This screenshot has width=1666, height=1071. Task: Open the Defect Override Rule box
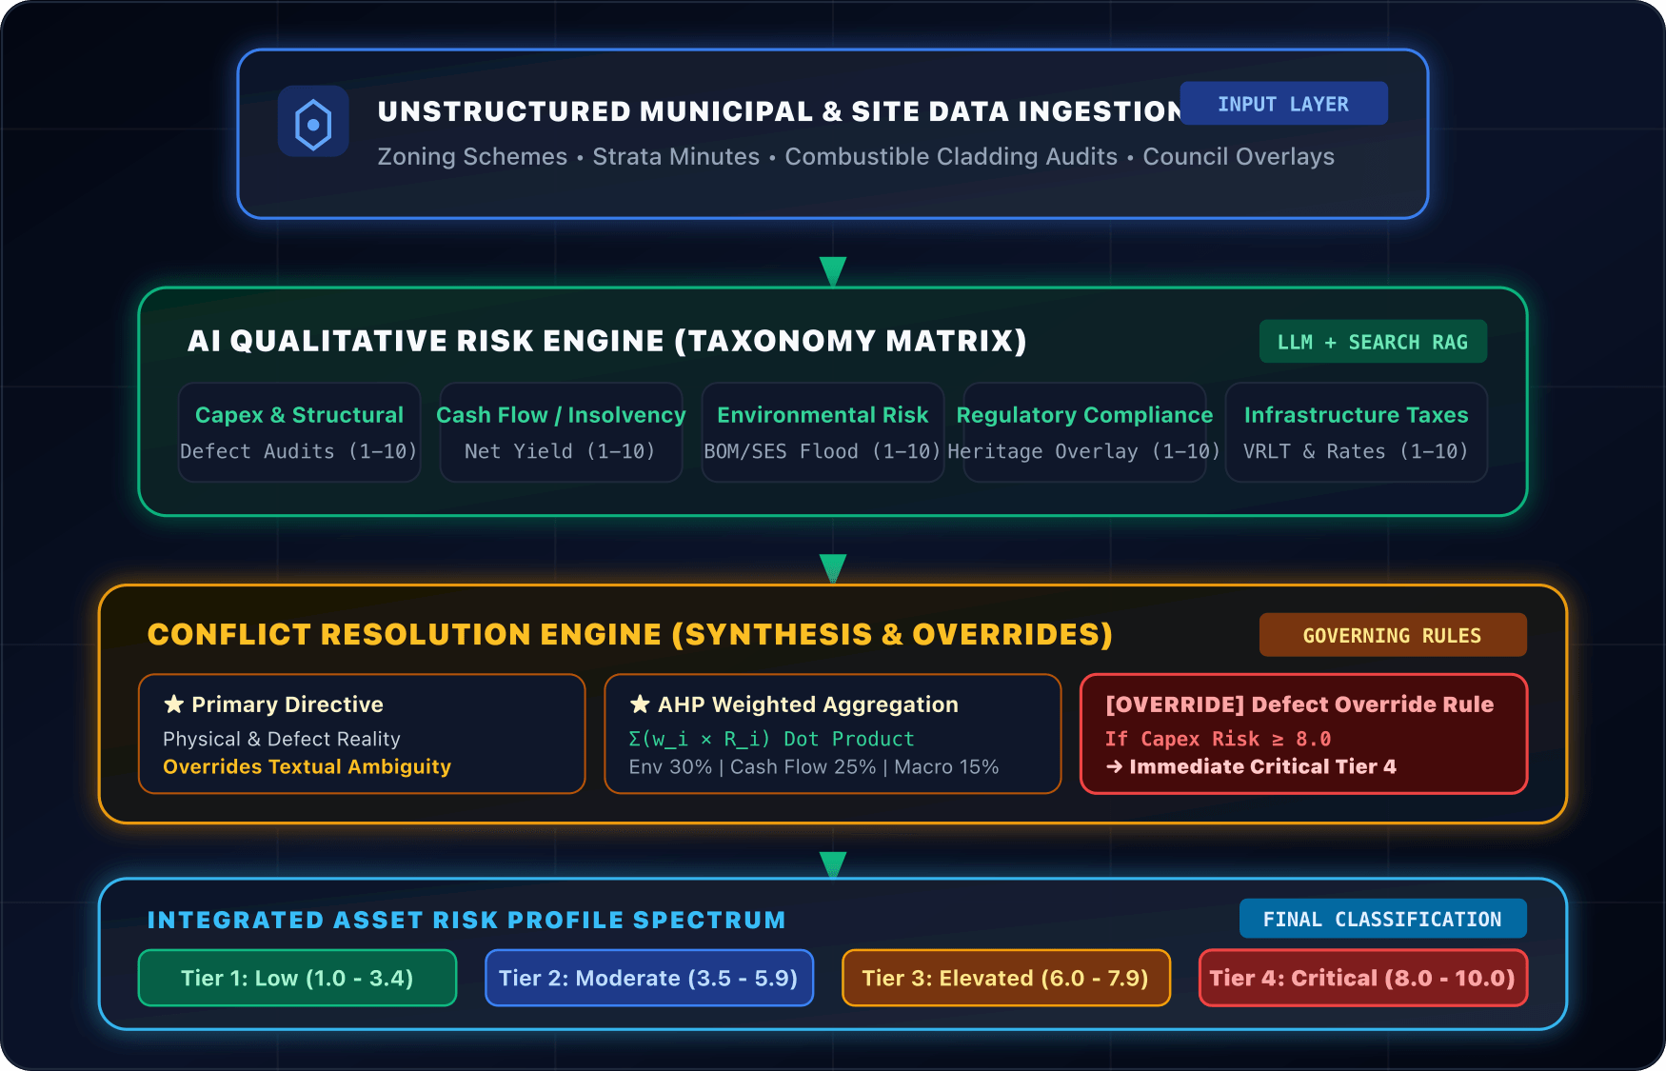pos(1303,734)
